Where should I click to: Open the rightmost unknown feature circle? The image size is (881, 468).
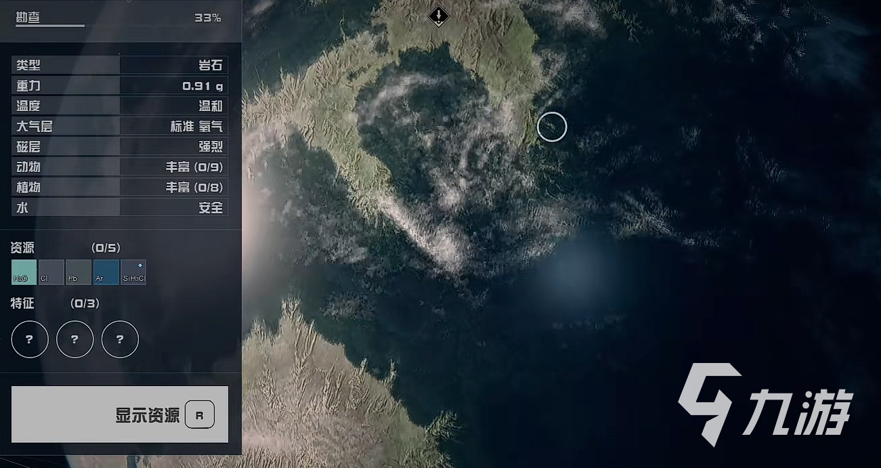[x=120, y=339]
